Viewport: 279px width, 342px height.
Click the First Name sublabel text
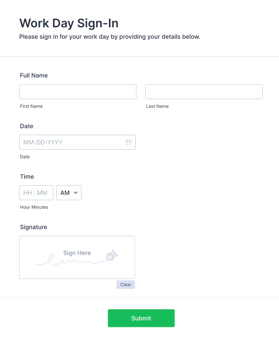click(31, 106)
